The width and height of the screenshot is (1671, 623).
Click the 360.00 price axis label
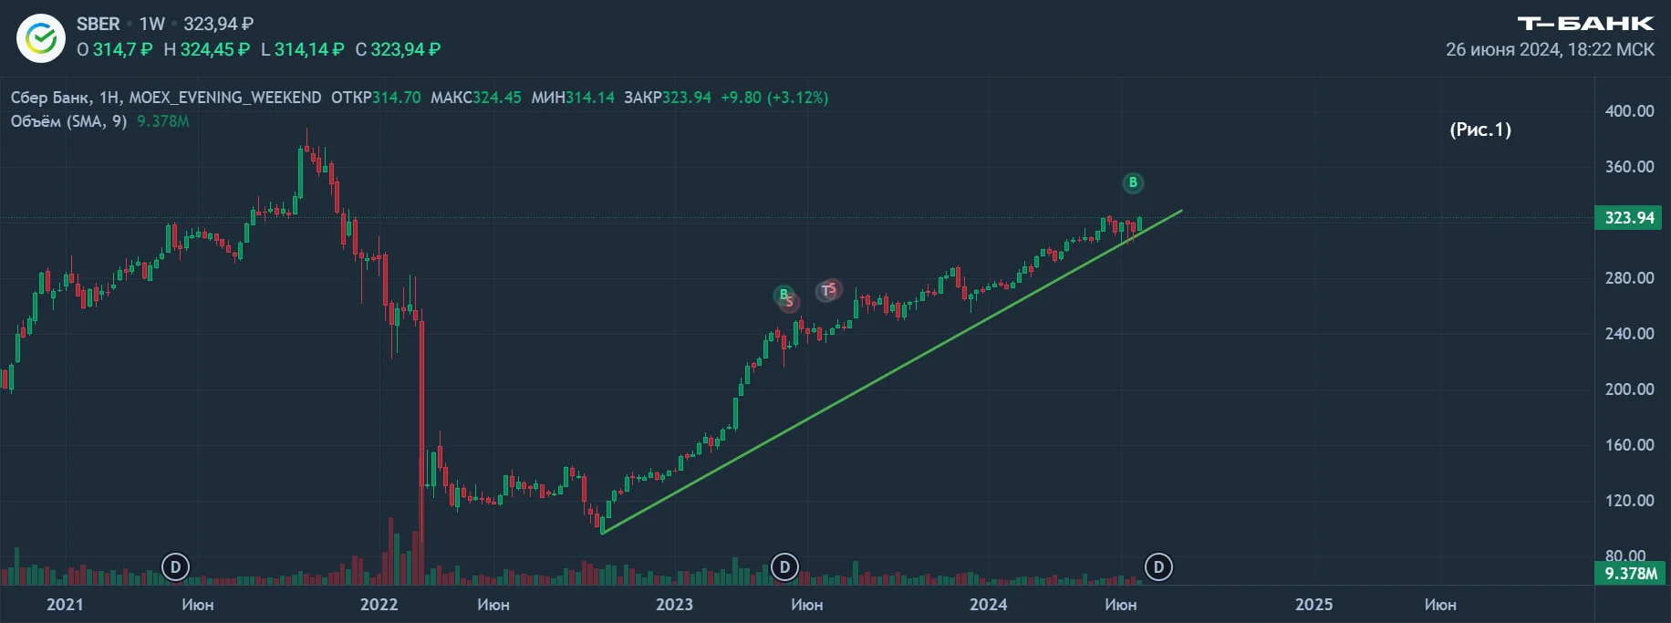tap(1629, 167)
